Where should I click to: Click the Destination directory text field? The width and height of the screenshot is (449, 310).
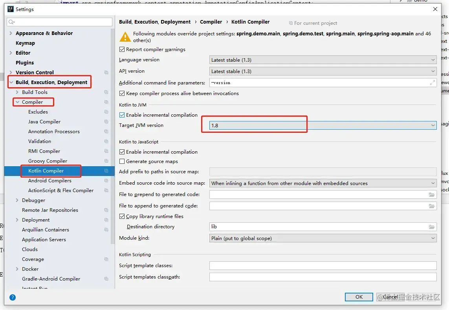[323, 227]
